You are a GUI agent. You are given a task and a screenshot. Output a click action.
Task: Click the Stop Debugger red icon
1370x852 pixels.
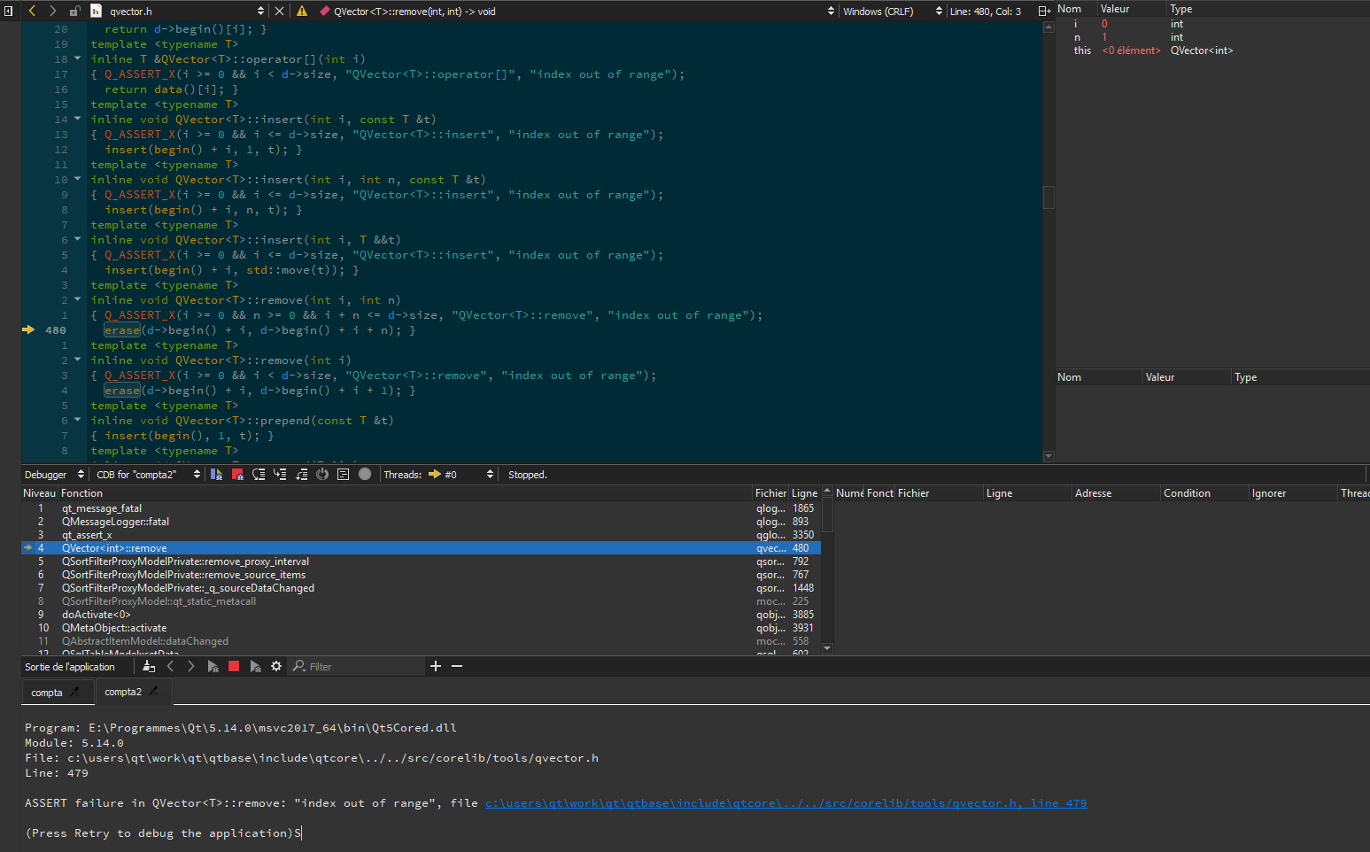[237, 475]
